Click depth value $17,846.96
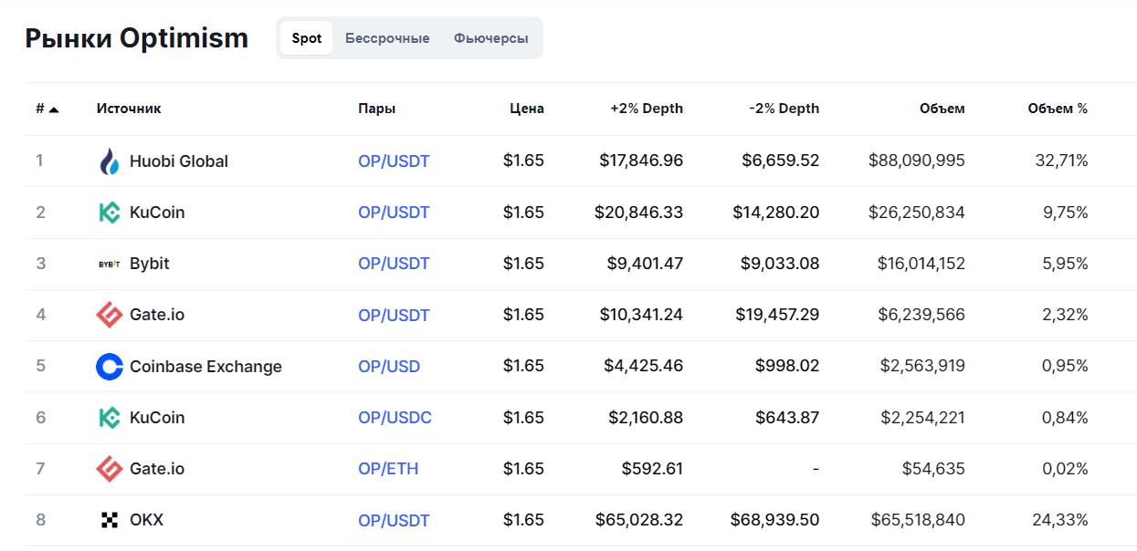The image size is (1137, 551). coord(641,161)
